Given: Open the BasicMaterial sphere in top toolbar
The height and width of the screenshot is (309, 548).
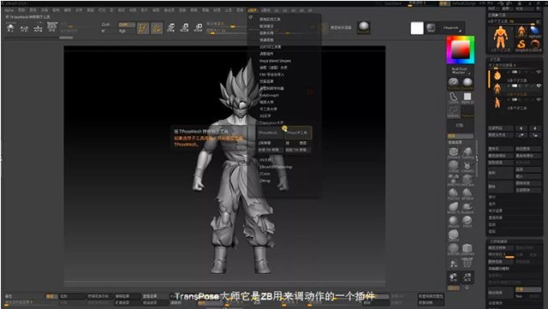Looking at the screenshot, I should pyautogui.click(x=363, y=27).
